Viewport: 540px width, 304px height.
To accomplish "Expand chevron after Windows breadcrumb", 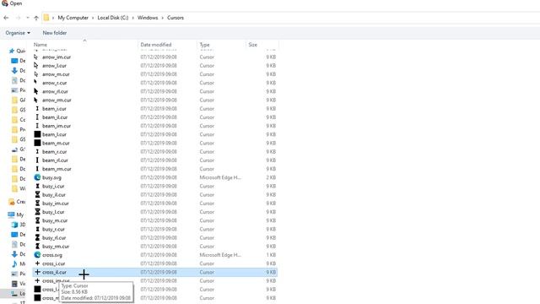I will 163,18.
